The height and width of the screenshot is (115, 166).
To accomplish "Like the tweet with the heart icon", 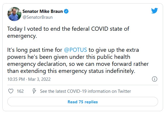I will coord(11,91).
